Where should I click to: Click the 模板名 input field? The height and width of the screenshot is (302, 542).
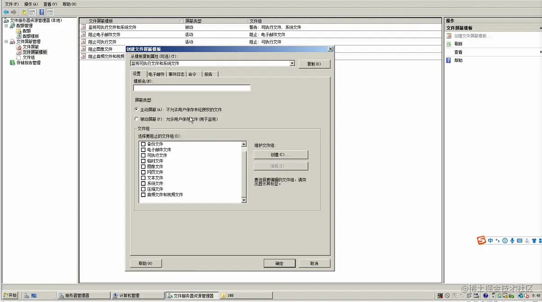(x=192, y=88)
